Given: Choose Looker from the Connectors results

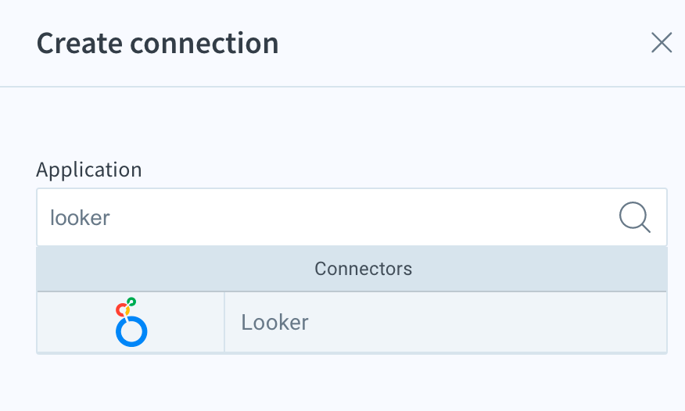Looking at the screenshot, I should coord(352,322).
